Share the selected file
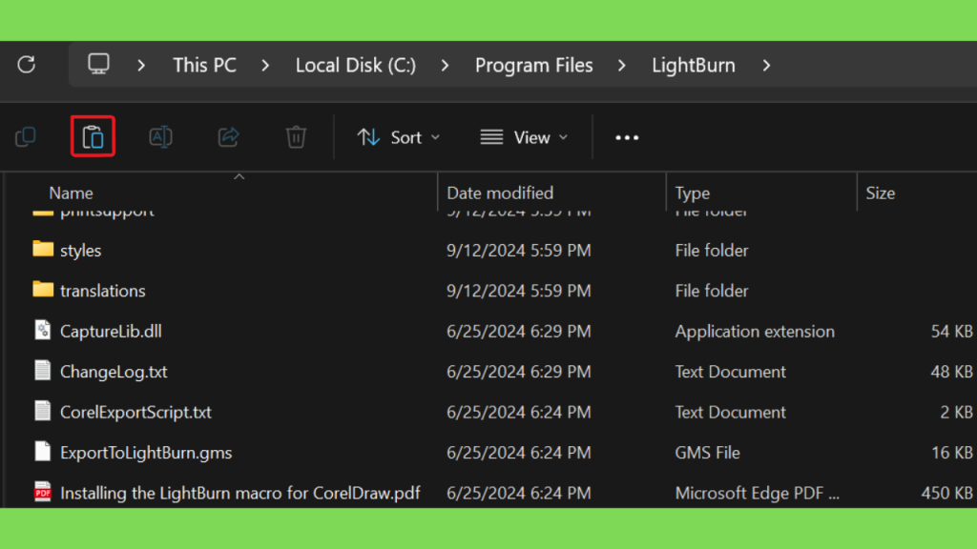The height and width of the screenshot is (549, 977). click(229, 137)
